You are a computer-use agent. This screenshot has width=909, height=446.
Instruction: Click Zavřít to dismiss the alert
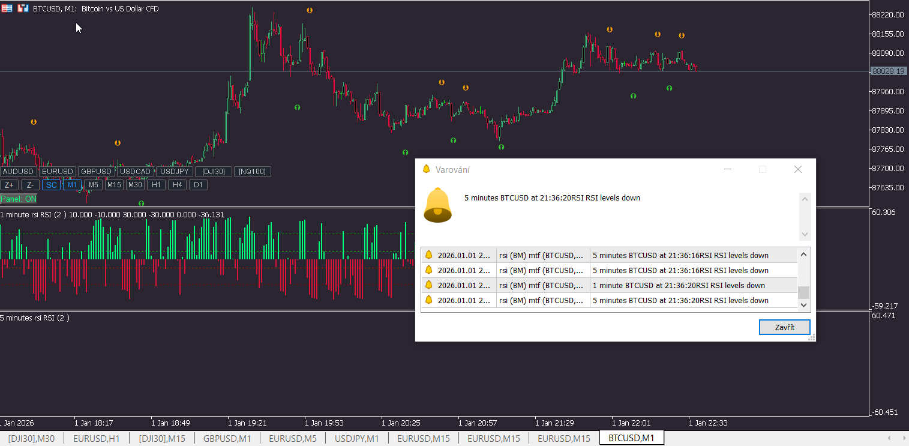pos(785,327)
